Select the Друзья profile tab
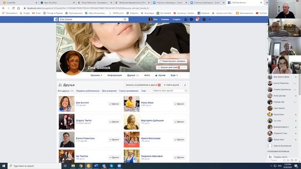 (133, 75)
